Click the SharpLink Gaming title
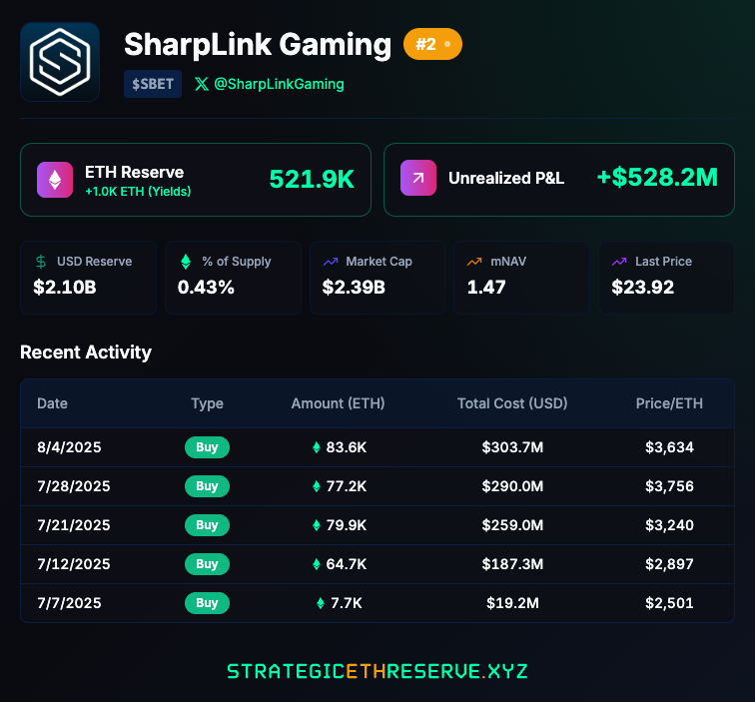This screenshot has width=755, height=702. (258, 45)
